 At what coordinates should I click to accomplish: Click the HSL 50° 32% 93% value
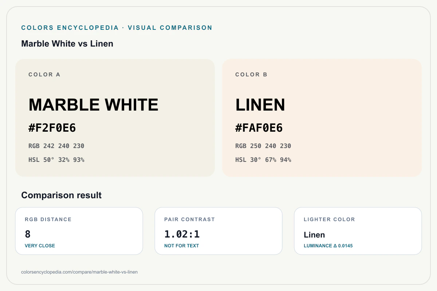[56, 160]
